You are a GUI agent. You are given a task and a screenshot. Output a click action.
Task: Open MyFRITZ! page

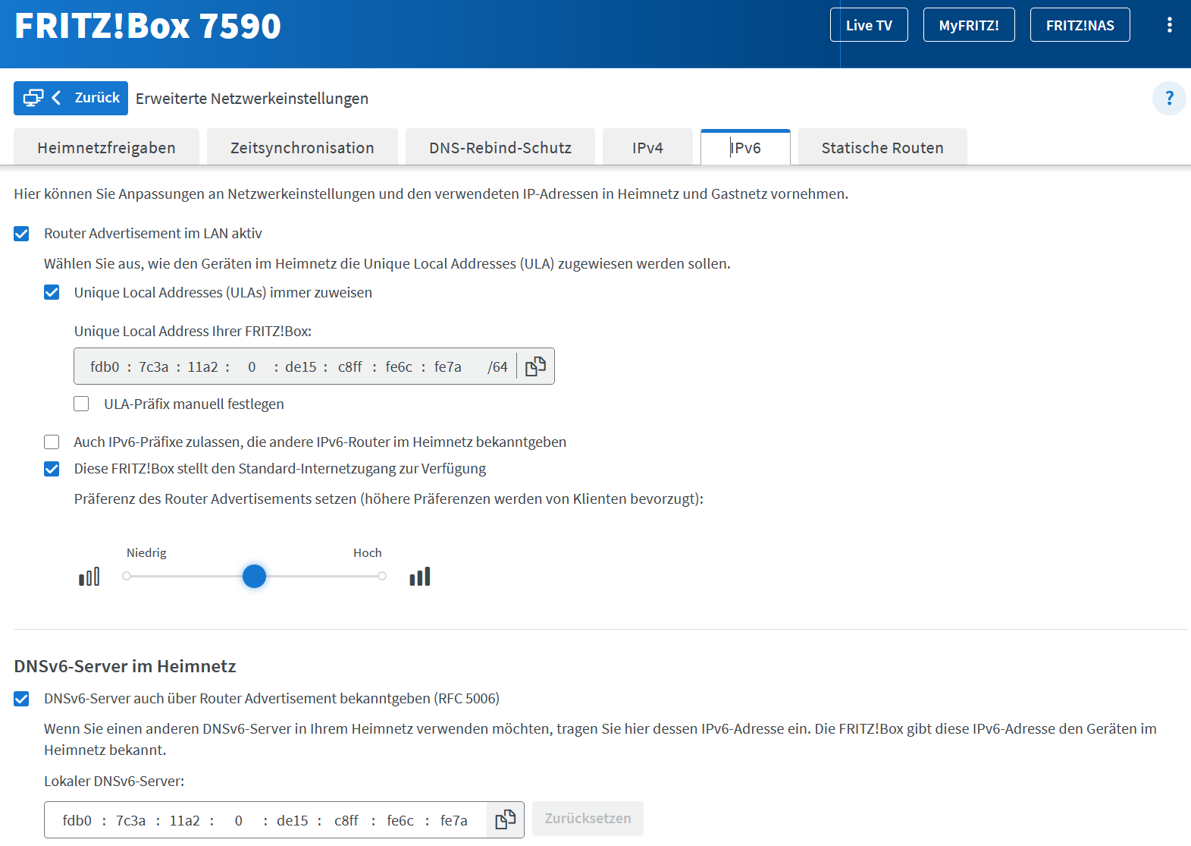(x=969, y=25)
